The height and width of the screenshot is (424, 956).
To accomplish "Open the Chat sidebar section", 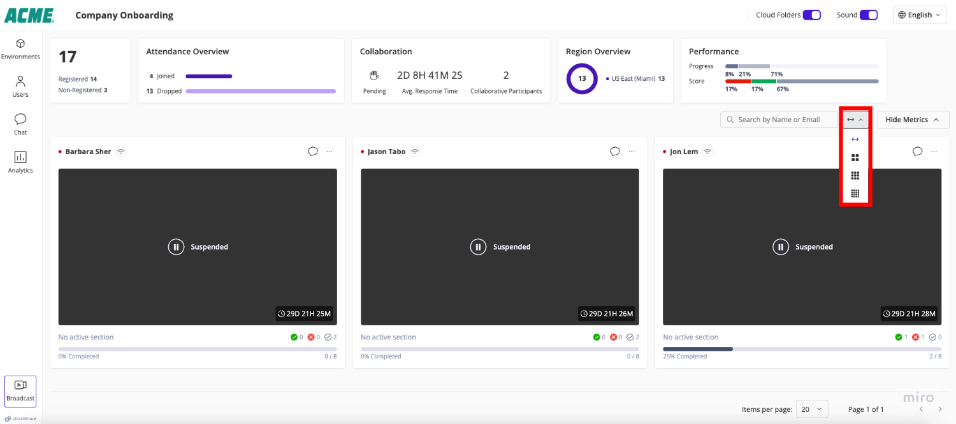I will pyautogui.click(x=20, y=125).
